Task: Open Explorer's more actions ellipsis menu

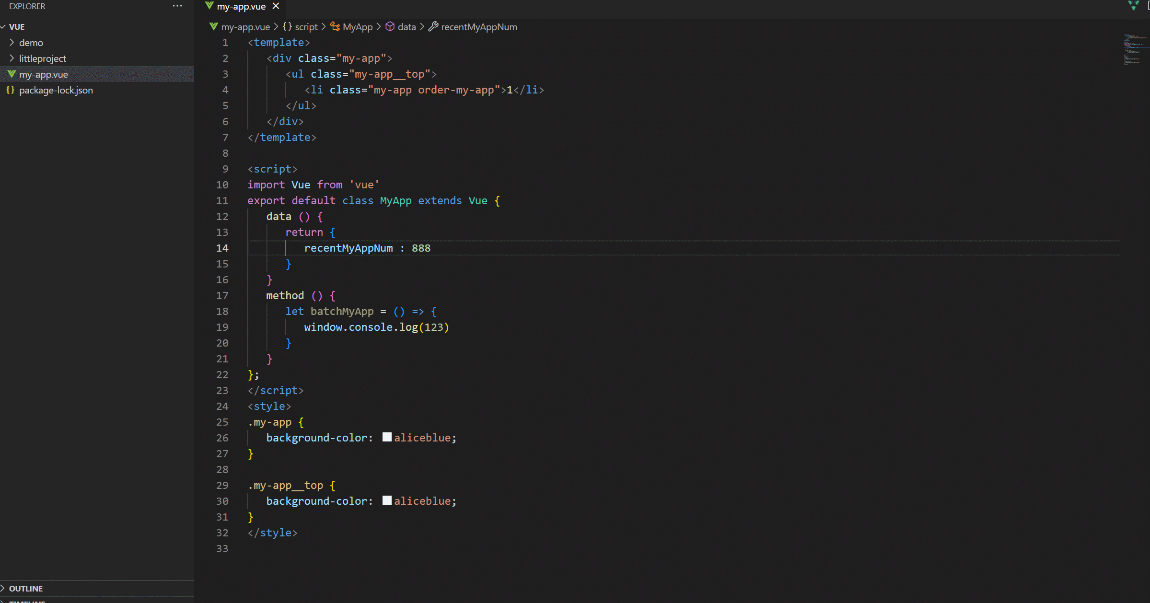Action: (177, 6)
